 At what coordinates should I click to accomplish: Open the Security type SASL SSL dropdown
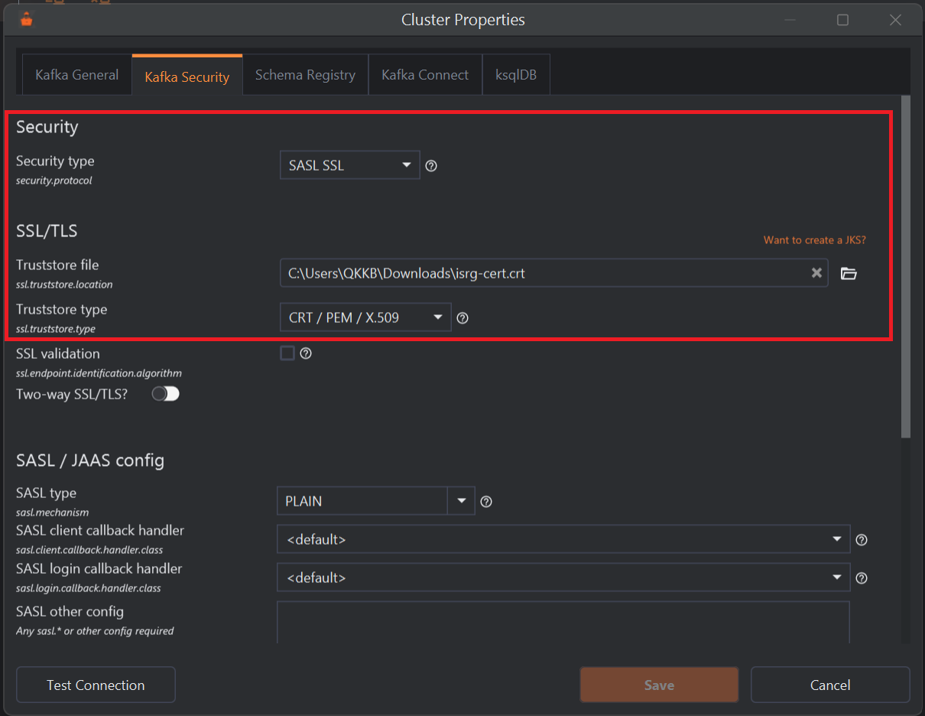coord(349,165)
